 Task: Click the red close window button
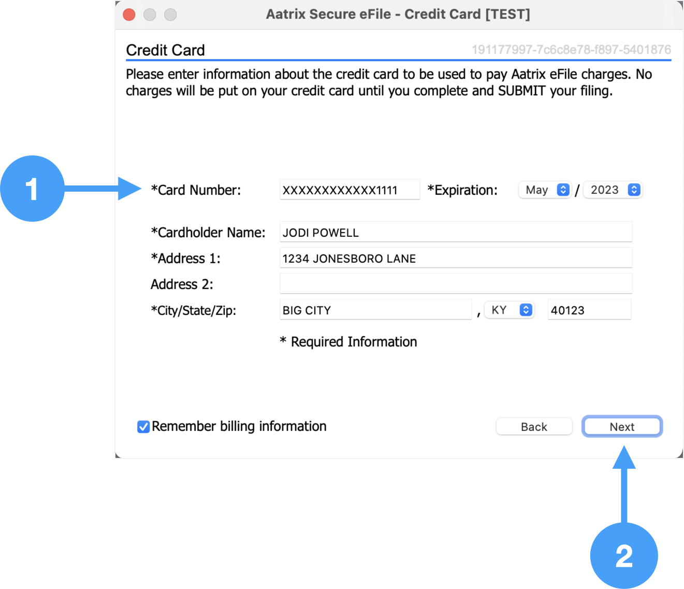click(x=129, y=15)
